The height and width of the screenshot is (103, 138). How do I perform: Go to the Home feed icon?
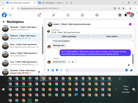click(39, 15)
